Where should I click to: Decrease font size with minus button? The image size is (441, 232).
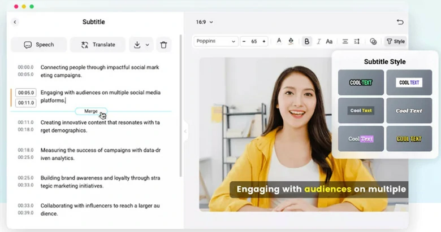tap(244, 41)
